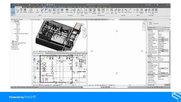Screen dimensions: 181x102
Task: Select the Railing tool
Action: coord(67,11)
